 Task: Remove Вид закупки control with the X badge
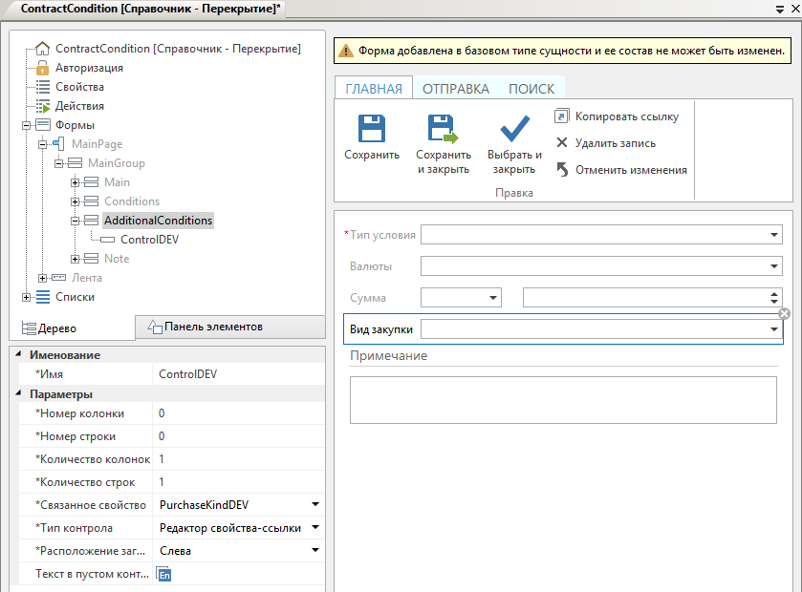(784, 314)
